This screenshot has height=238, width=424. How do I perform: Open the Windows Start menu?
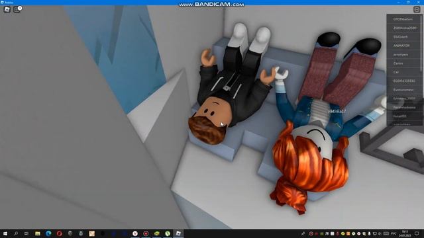[5, 233]
